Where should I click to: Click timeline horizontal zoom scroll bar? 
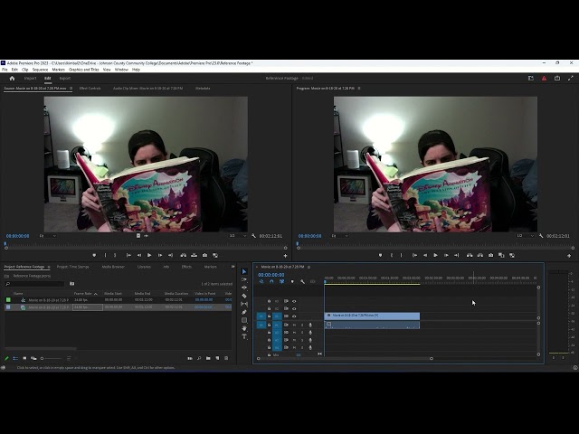[345, 358]
